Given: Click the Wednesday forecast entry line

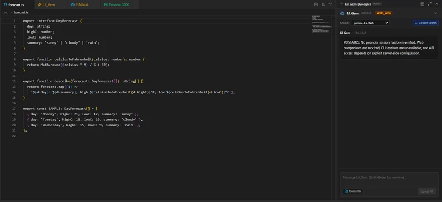Looking at the screenshot, I should click(x=84, y=125).
